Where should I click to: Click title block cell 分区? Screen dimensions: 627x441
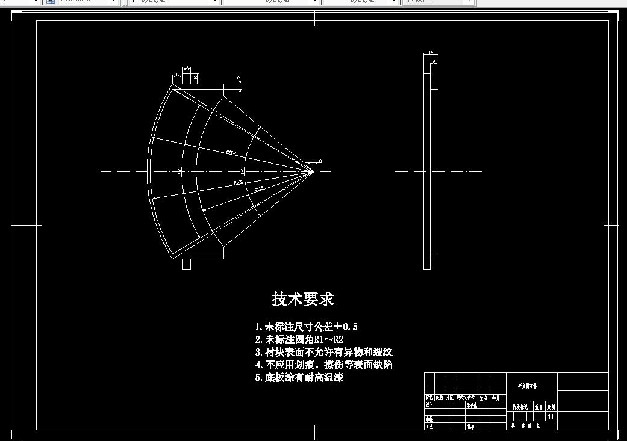pyautogui.click(x=450, y=398)
